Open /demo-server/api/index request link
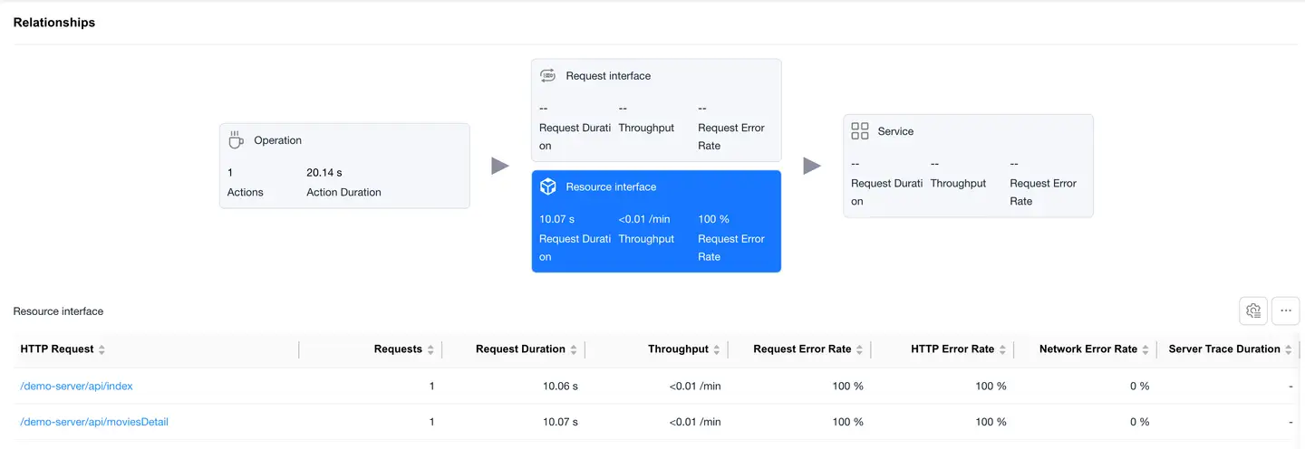The image size is (1305, 449). (77, 387)
